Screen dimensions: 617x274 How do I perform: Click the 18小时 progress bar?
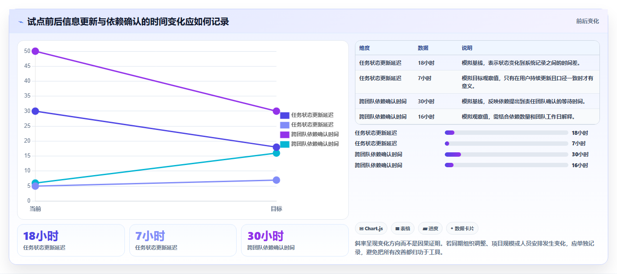tap(506, 133)
